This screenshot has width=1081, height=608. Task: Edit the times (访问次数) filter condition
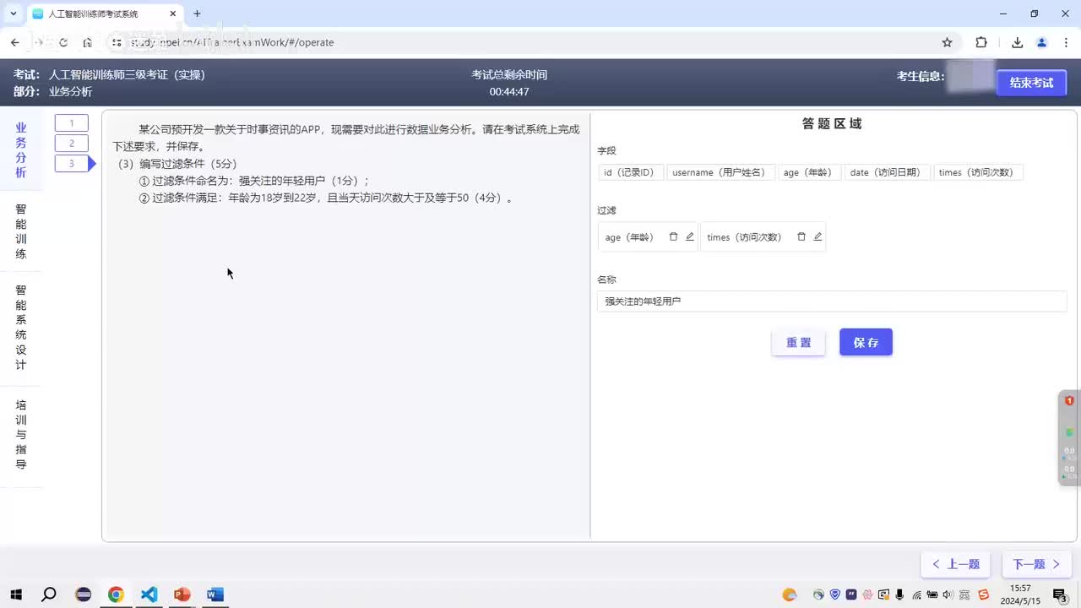click(818, 237)
